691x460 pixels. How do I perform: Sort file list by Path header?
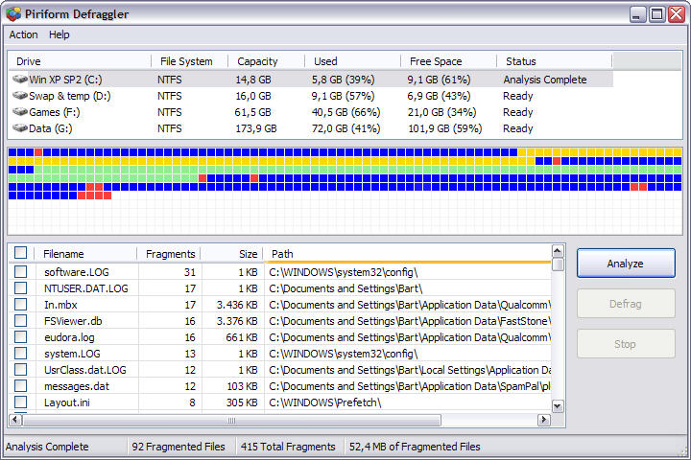(x=407, y=254)
